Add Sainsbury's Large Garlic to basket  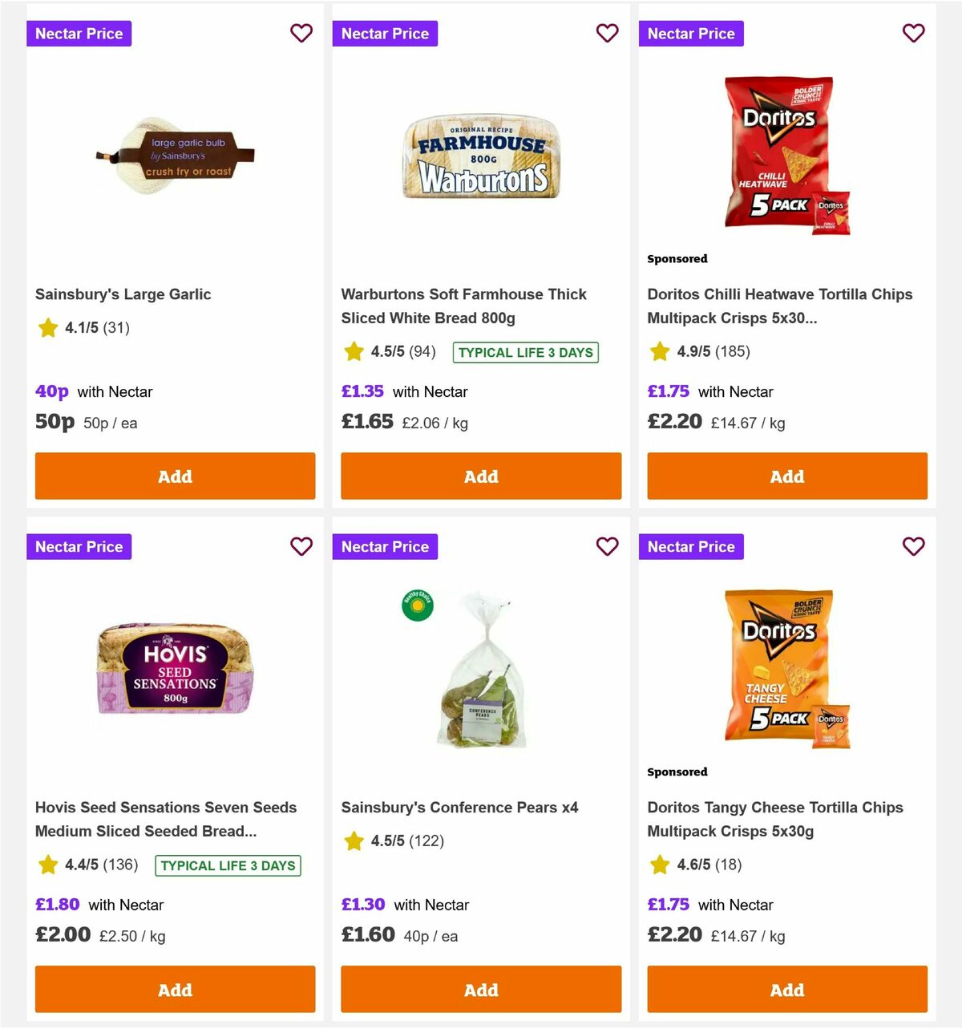tap(175, 476)
